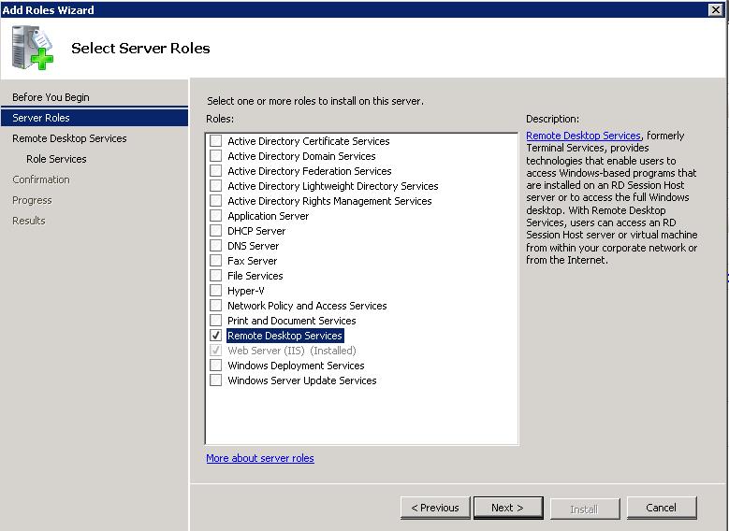Go to Remote Desktop Services step
Image resolution: width=729 pixels, height=531 pixels.
69,138
